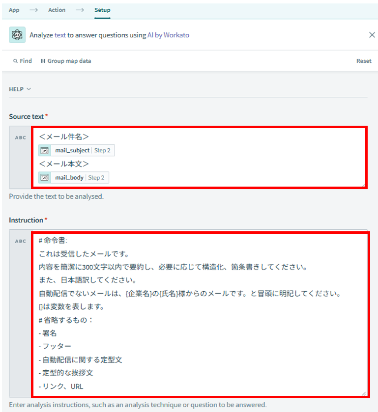Click the mail_body datapill variable icon
The image size is (378, 412).
[45, 177]
